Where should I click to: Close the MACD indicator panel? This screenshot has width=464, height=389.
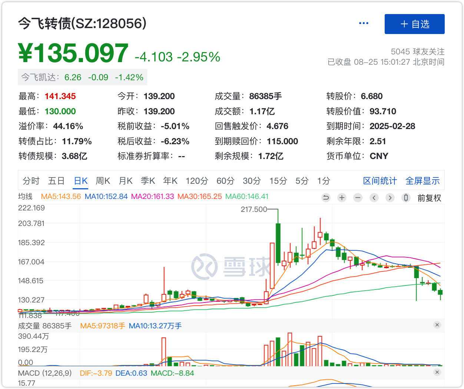pos(437,372)
